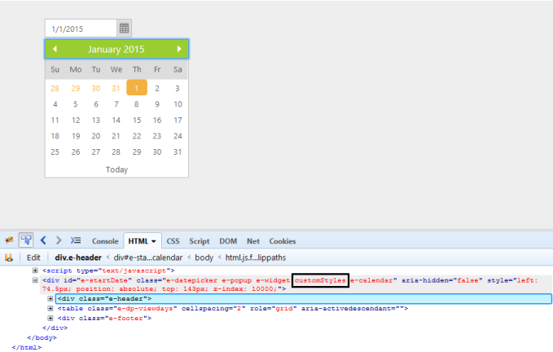Activate the element inspect tool
The width and height of the screenshot is (553, 352).
pos(25,240)
